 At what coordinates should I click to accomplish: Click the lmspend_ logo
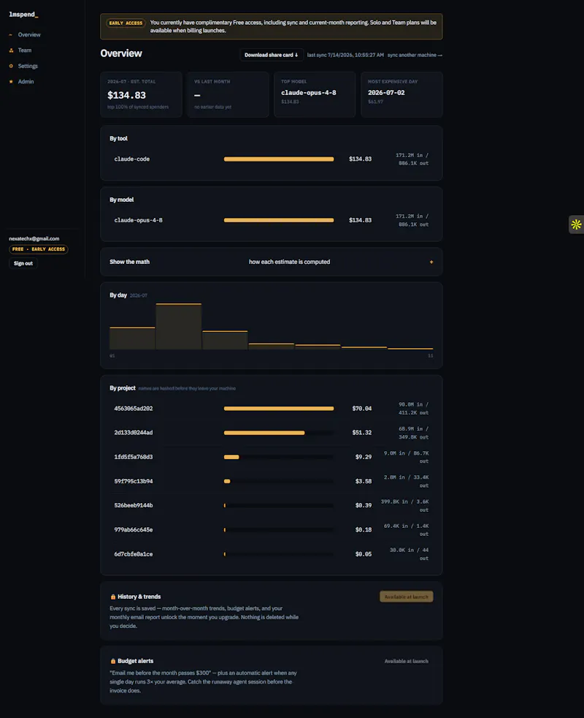click(24, 15)
